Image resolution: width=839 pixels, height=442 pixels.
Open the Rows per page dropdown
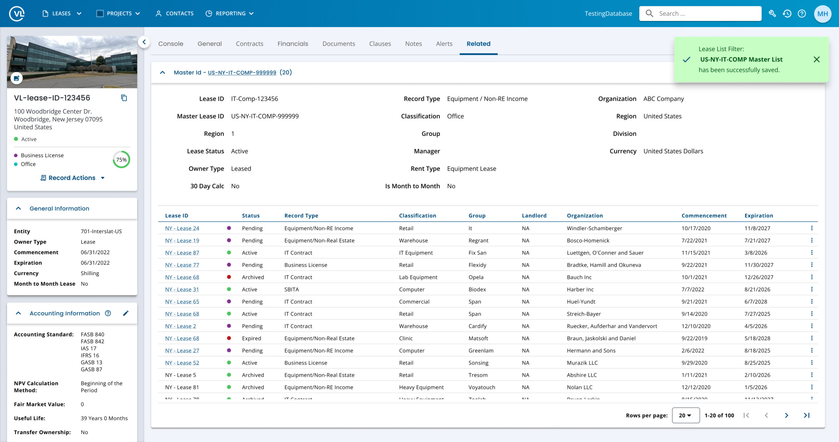(x=685, y=415)
